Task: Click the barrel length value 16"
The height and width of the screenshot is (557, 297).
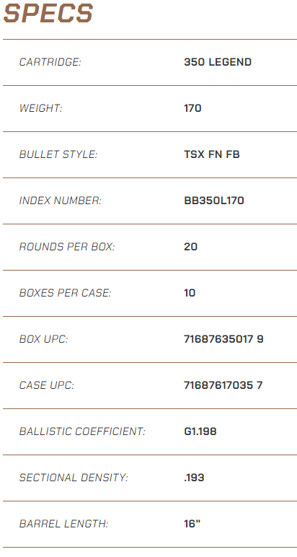Action: [192, 524]
